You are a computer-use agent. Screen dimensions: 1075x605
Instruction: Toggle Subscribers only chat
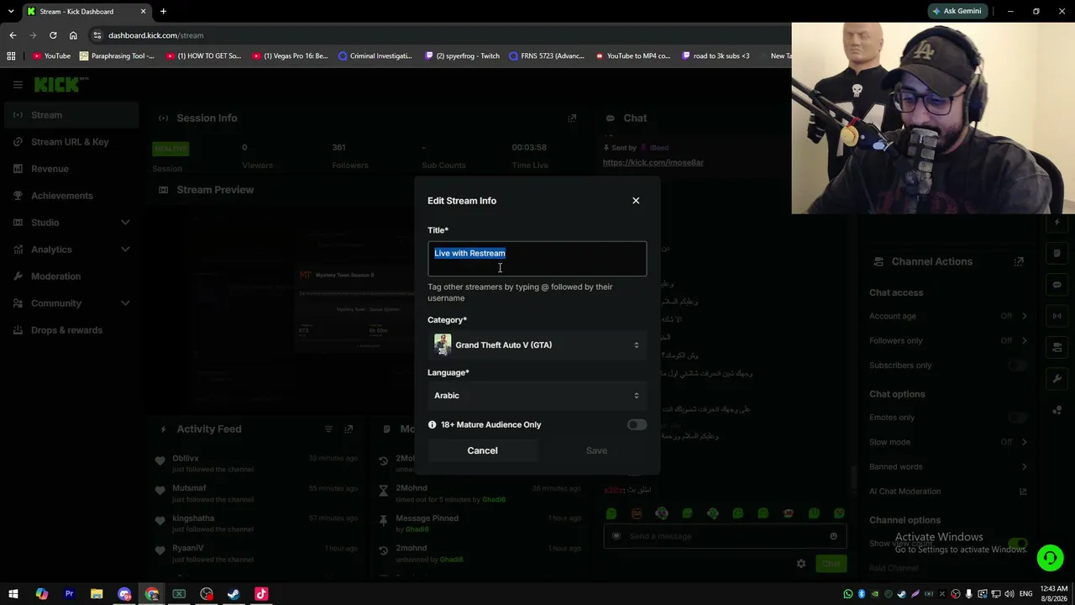click(1017, 366)
